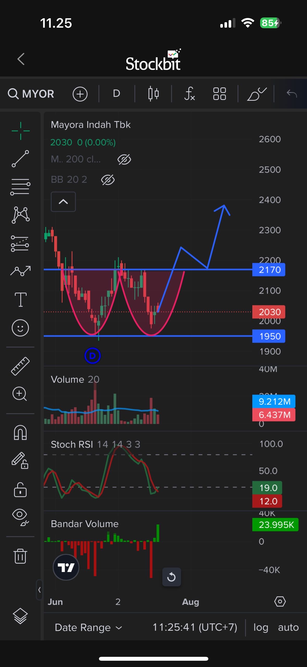Toggle auto scale
Screen dimensions: 307x667
pyautogui.click(x=288, y=627)
